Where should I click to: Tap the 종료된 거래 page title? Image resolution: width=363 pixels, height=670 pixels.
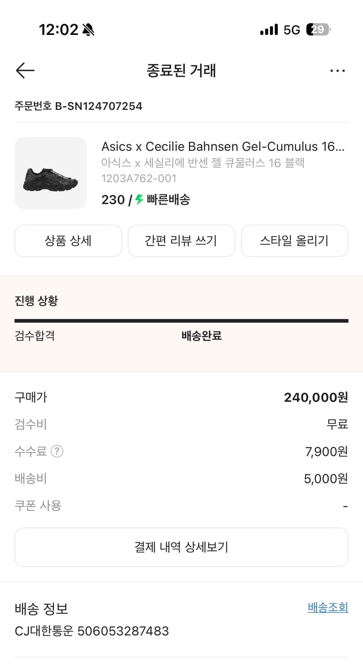[181, 71]
